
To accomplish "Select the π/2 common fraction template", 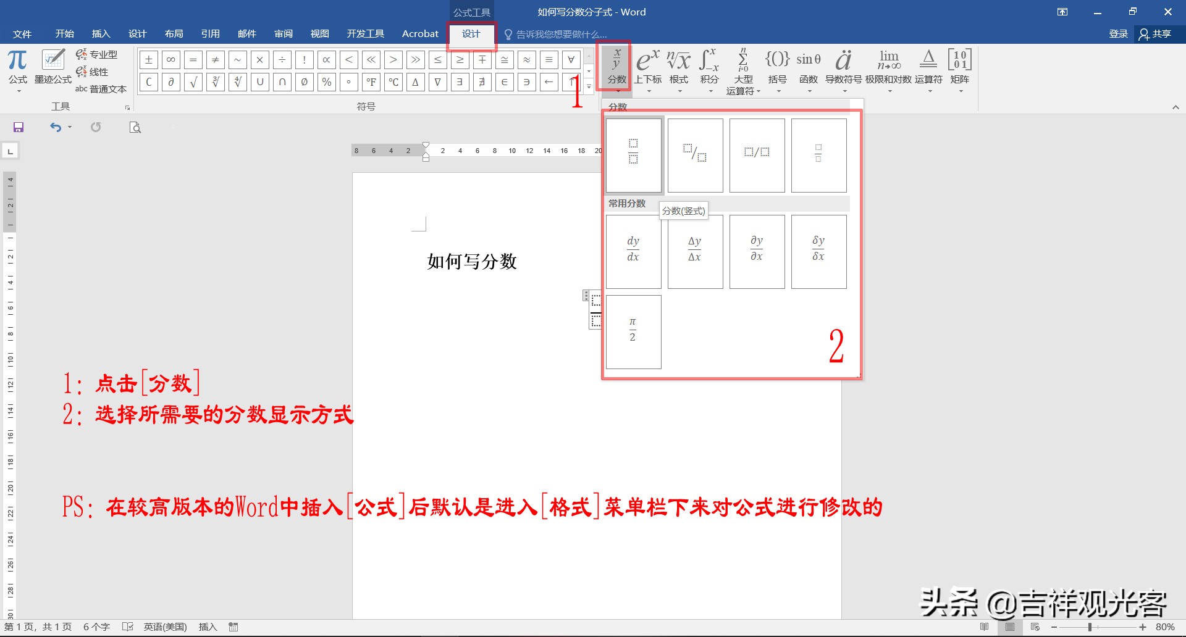I will tap(633, 331).
